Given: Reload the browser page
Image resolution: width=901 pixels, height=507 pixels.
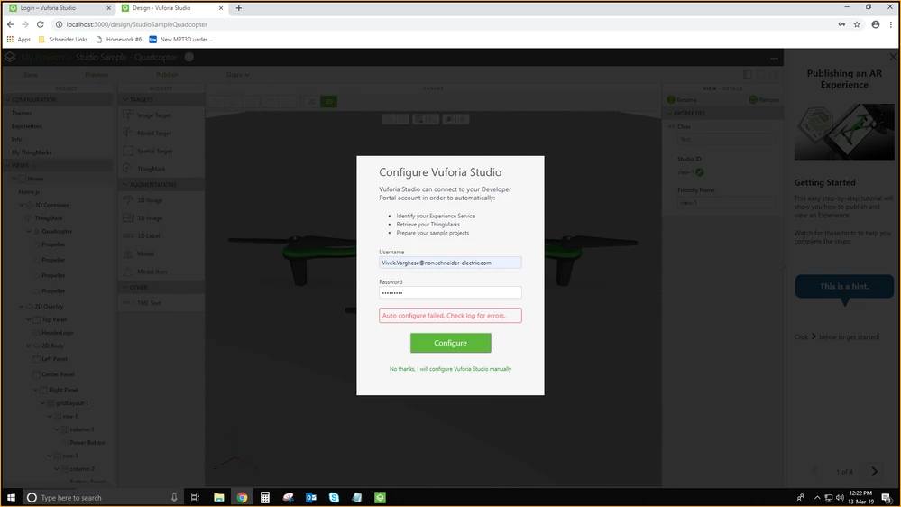Looking at the screenshot, I should coord(41,24).
